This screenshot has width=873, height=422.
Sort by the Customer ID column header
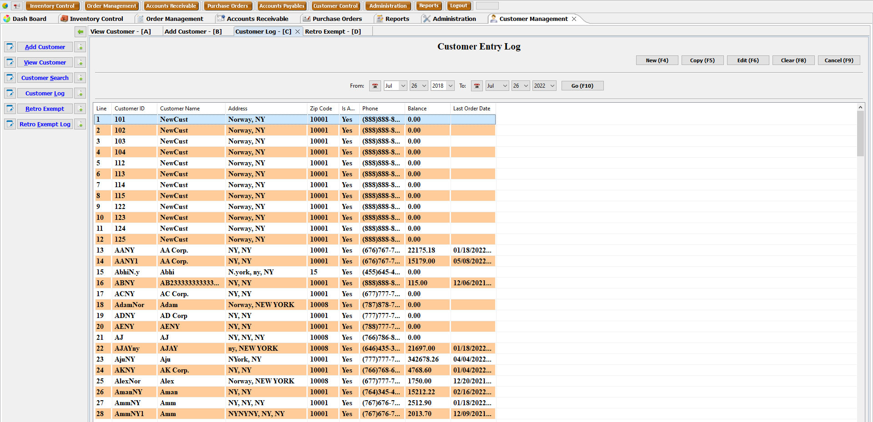(x=134, y=109)
